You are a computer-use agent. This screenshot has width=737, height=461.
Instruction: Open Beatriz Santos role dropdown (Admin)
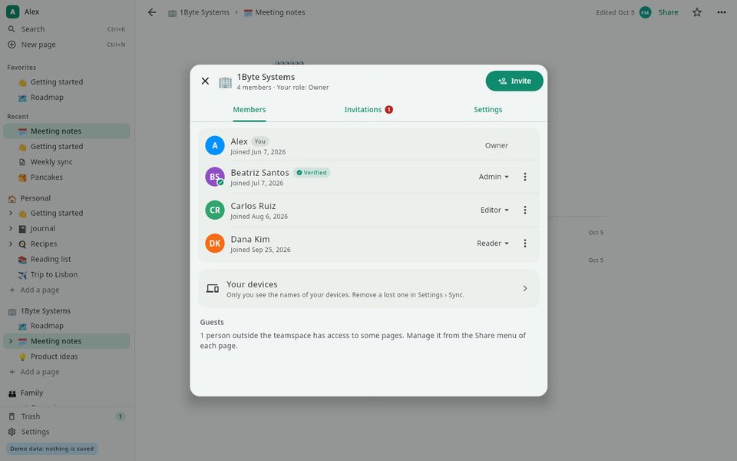tap(494, 177)
